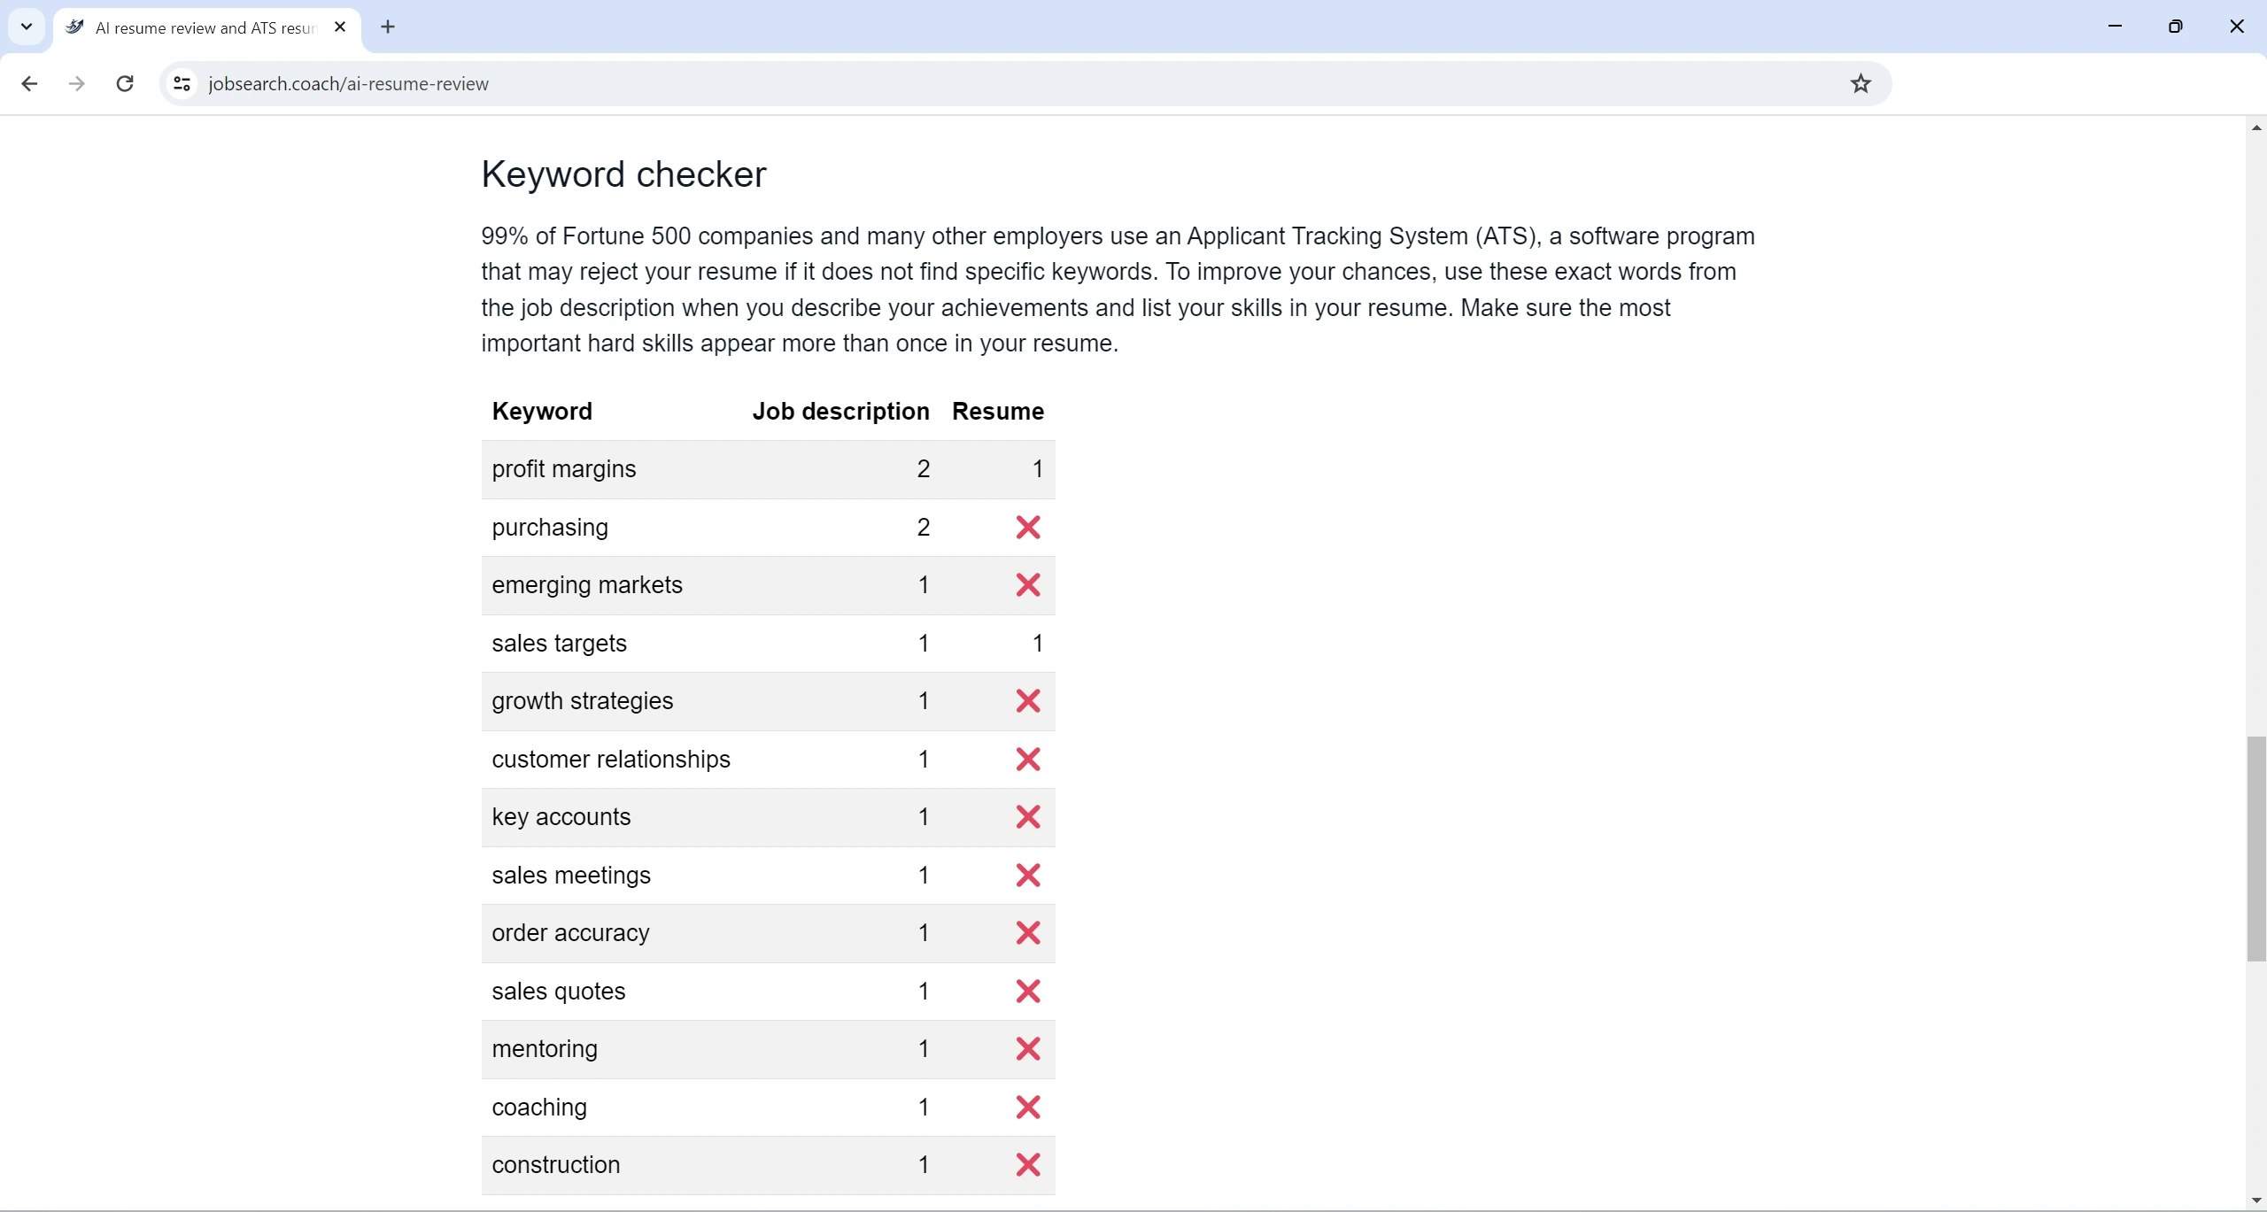Click red X icon in mentoring row
Image resolution: width=2267 pixels, height=1212 pixels.
(1027, 1049)
